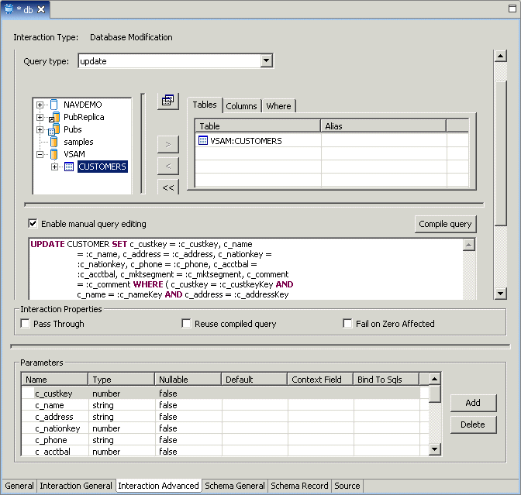
Task: Click the CUSTOMERS table icon in tree
Action: [x=69, y=167]
